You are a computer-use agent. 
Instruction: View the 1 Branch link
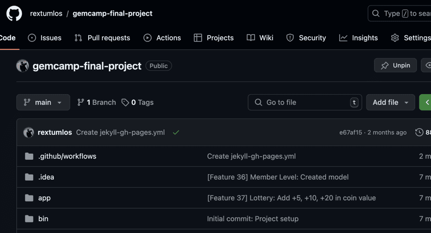(96, 102)
